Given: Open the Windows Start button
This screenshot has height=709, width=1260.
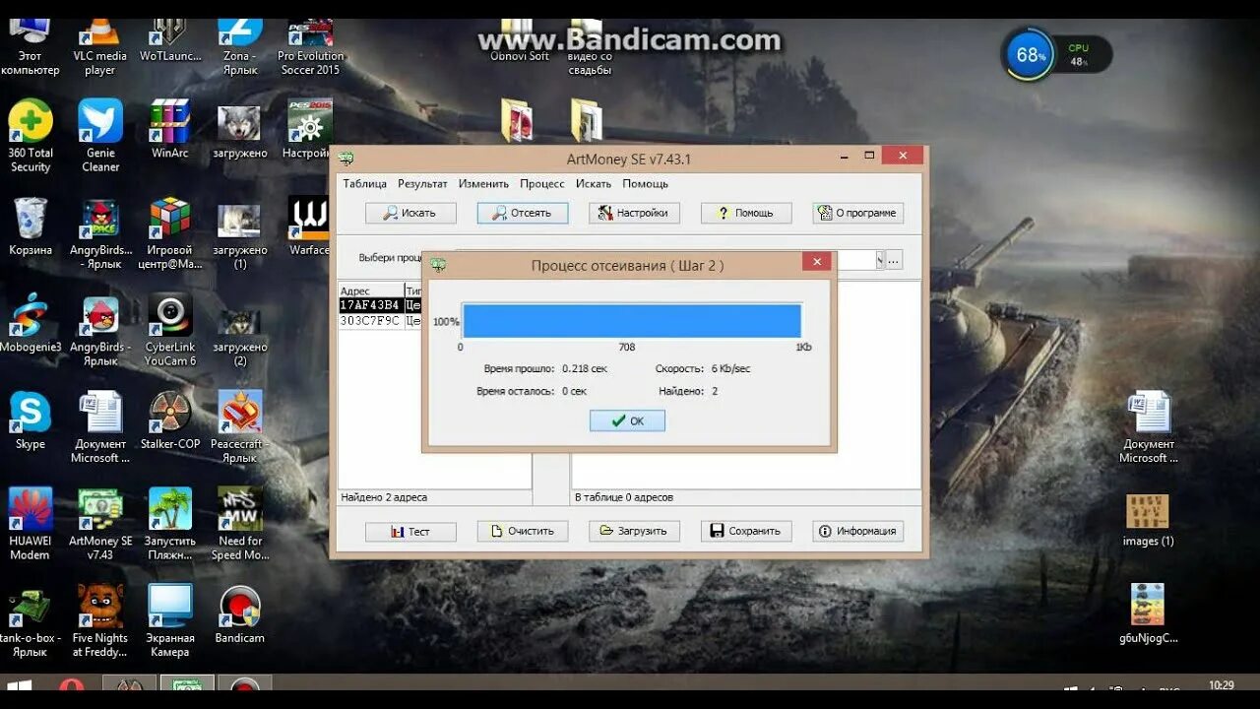Looking at the screenshot, I should click(18, 685).
